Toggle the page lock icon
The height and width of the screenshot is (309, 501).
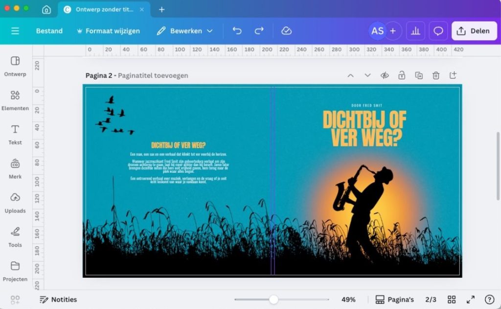(x=402, y=75)
